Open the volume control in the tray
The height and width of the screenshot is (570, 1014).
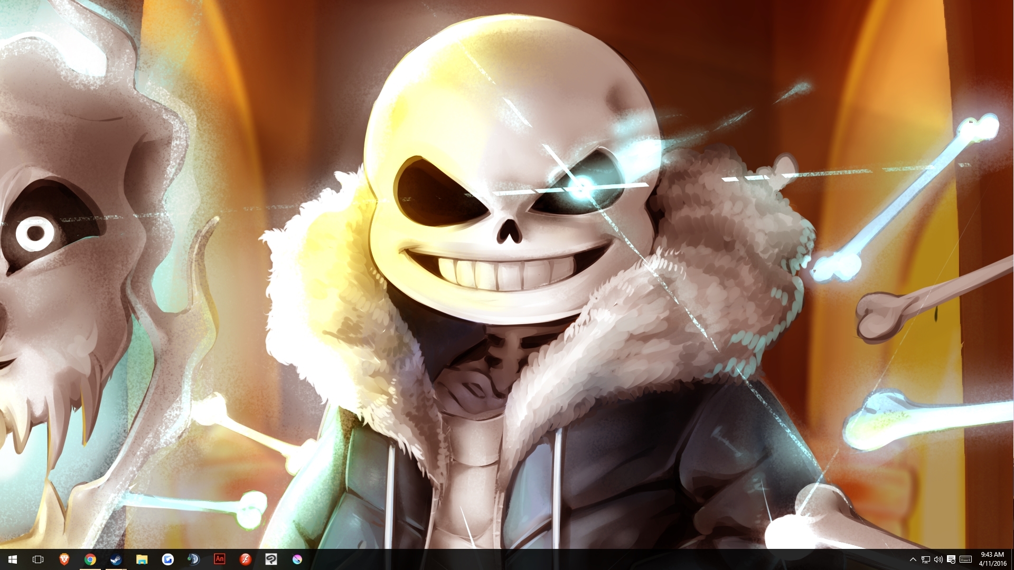938,559
